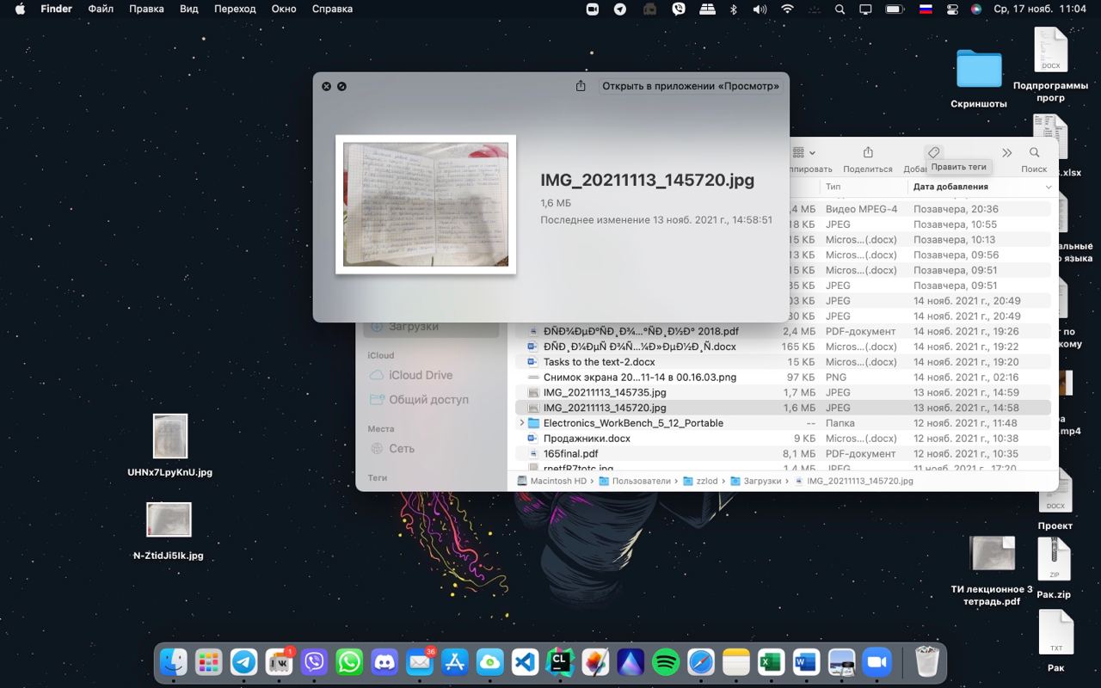
Task: Click the Share icon in Quick Look preview
Action: coord(581,86)
